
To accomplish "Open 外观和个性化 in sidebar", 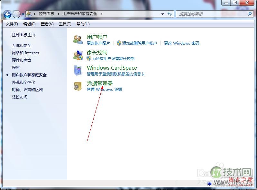I will pyautogui.click(x=23, y=82).
